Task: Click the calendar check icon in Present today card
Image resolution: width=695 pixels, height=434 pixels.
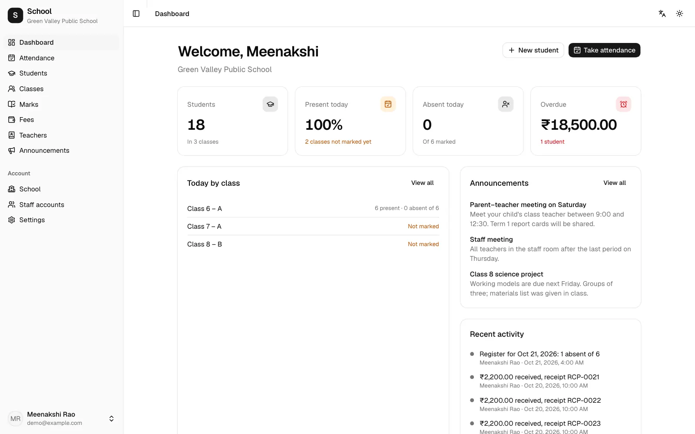Action: point(388,104)
